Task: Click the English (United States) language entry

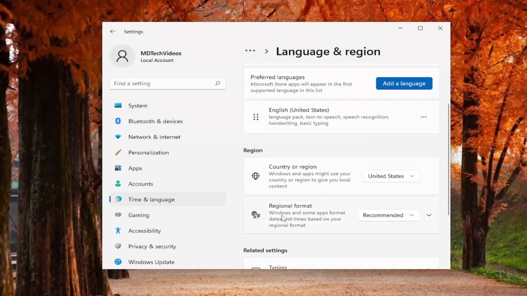Action: point(341,117)
